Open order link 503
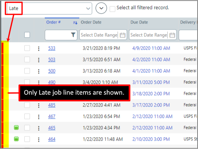Image resolution: width=198 pixels, height=149 pixels. pyautogui.click(x=52, y=60)
